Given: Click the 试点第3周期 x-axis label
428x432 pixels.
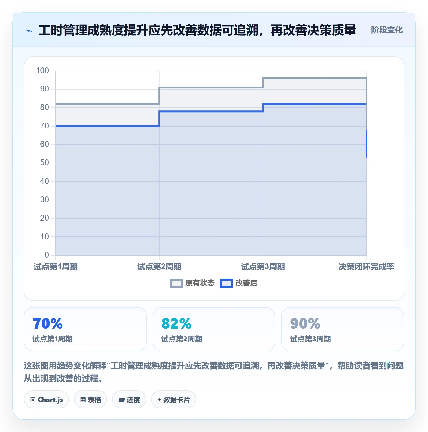Looking at the screenshot, I should [x=263, y=266].
